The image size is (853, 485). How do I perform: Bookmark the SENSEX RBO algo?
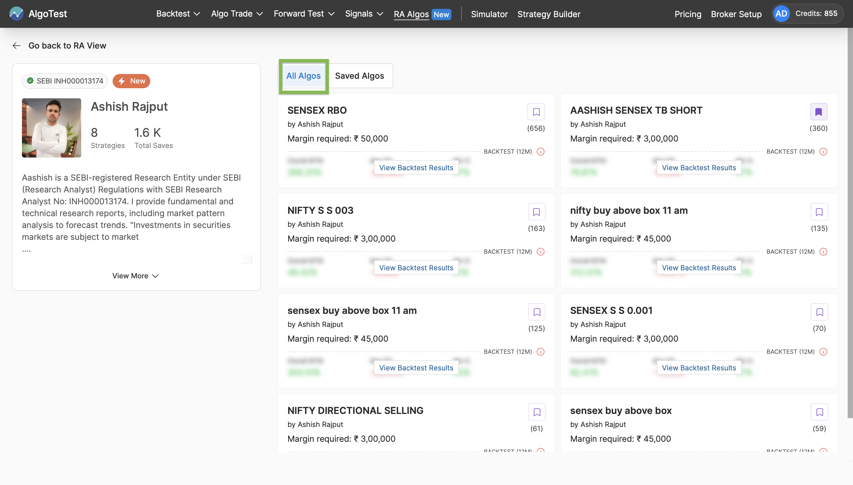click(x=536, y=112)
